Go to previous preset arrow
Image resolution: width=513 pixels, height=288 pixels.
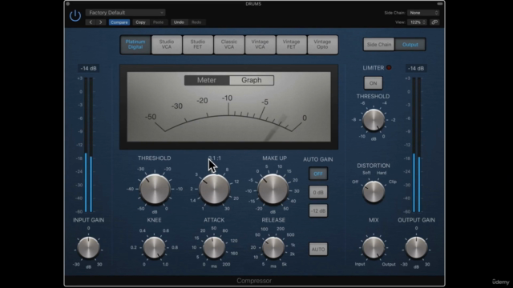pos(91,22)
